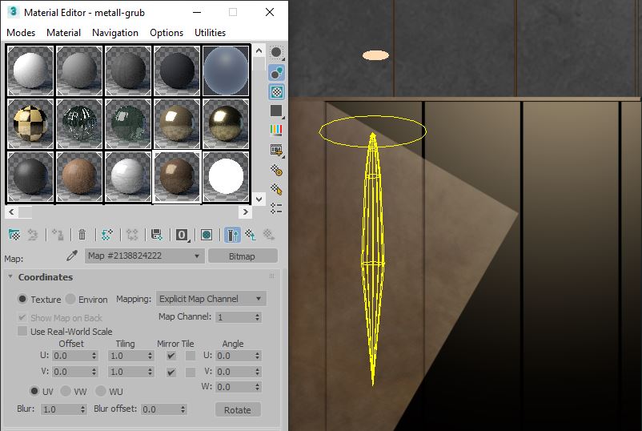The height and width of the screenshot is (431, 642).
Task: Open the Material/Map Navigator icon
Action: [276, 208]
